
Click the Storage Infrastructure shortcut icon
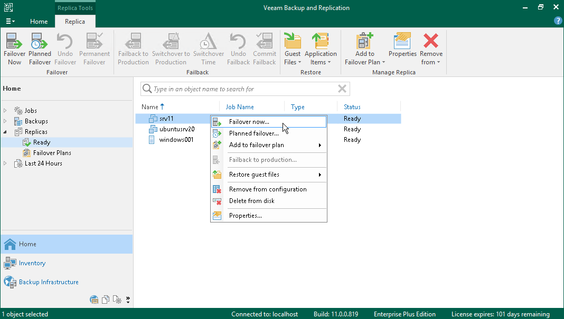(94, 299)
